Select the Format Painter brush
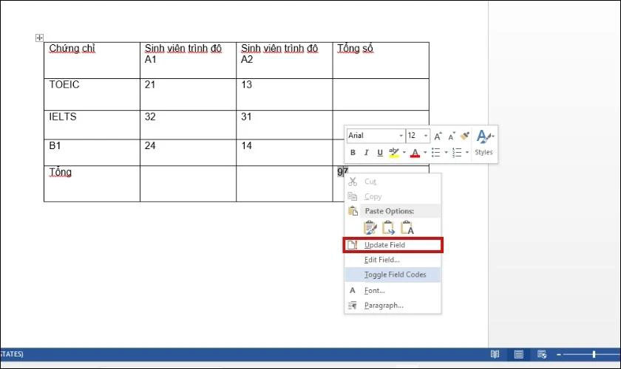This screenshot has width=621, height=369. click(464, 136)
